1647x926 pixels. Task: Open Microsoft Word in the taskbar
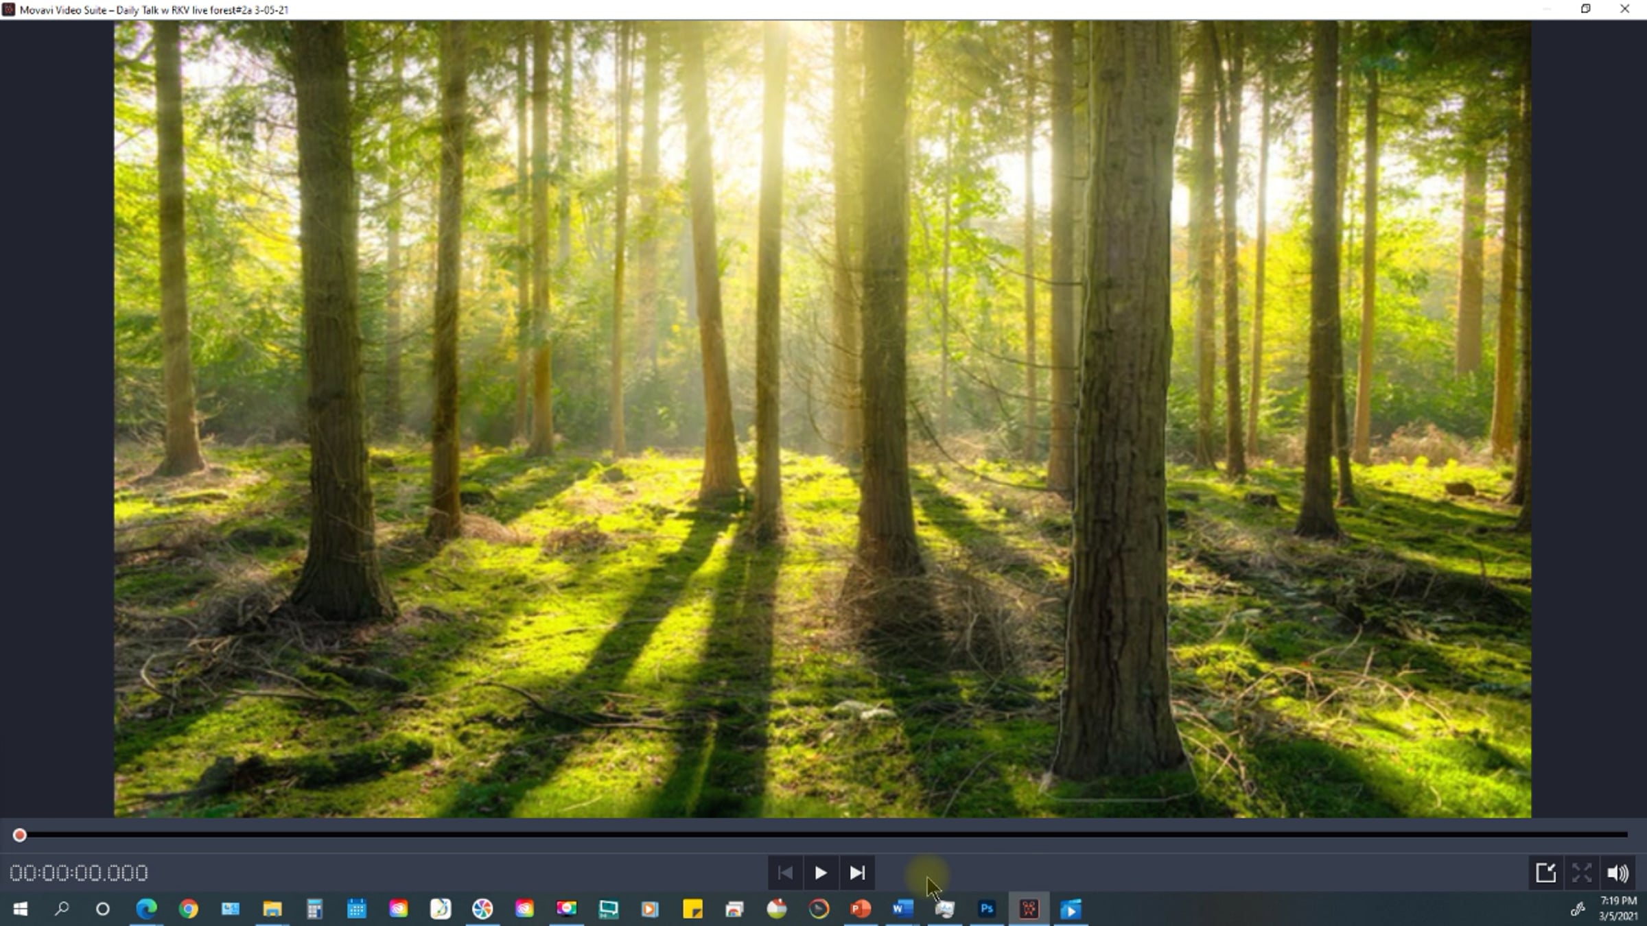pos(902,909)
